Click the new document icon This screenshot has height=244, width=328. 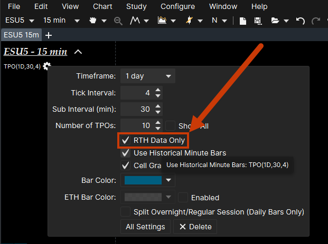coord(243,21)
